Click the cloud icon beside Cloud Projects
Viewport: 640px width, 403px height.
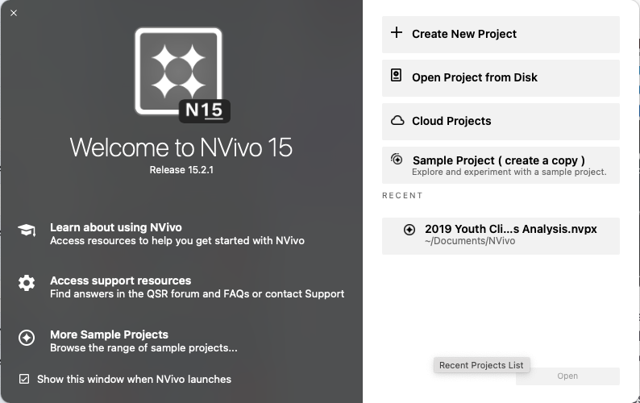pos(397,121)
